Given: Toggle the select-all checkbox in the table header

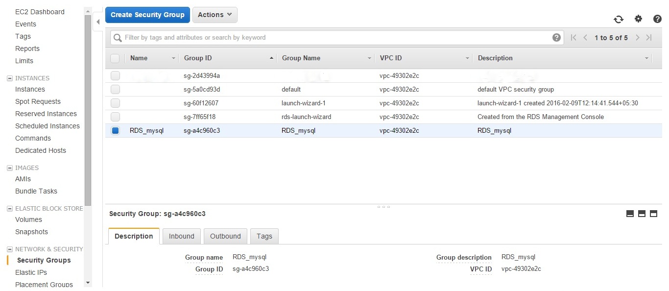Looking at the screenshot, I should (x=115, y=58).
